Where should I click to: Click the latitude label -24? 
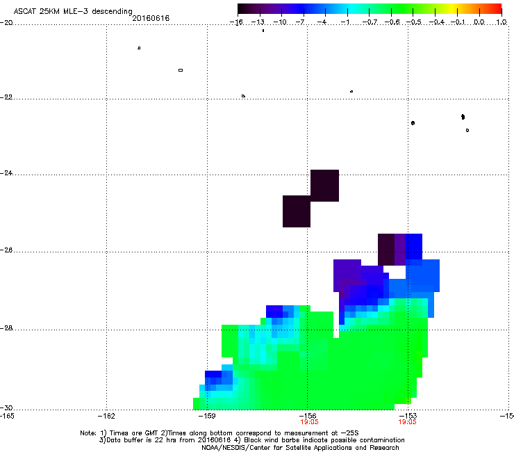6,173
